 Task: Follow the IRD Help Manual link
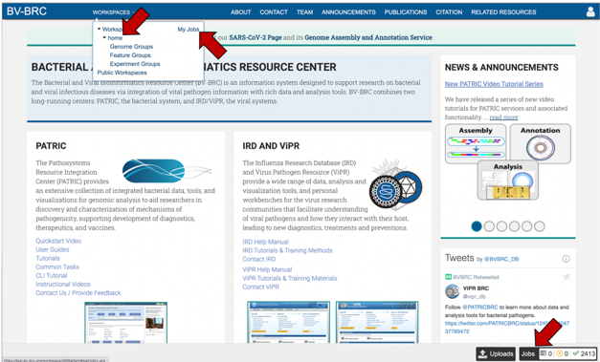coord(266,242)
